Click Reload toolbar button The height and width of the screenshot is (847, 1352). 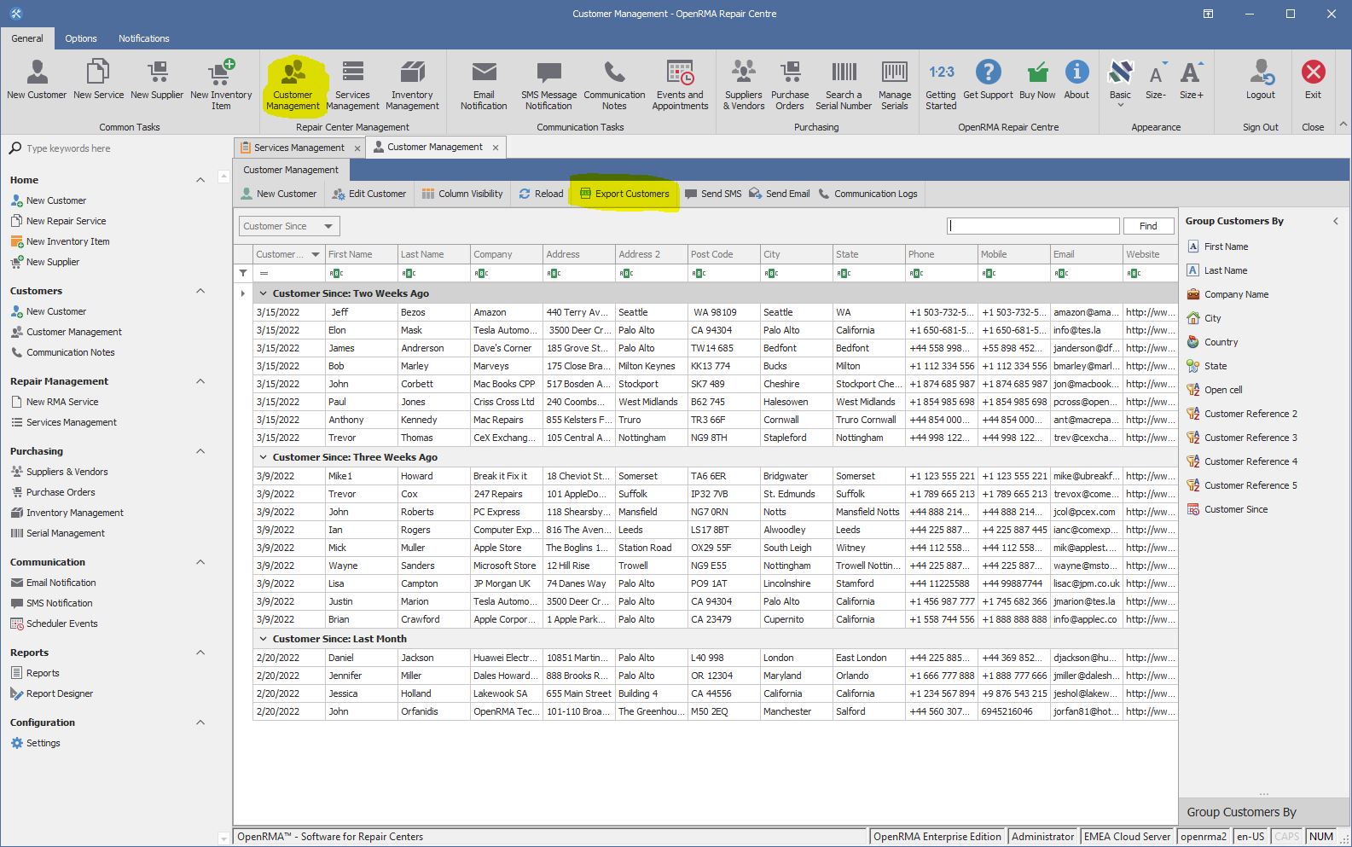click(x=542, y=194)
